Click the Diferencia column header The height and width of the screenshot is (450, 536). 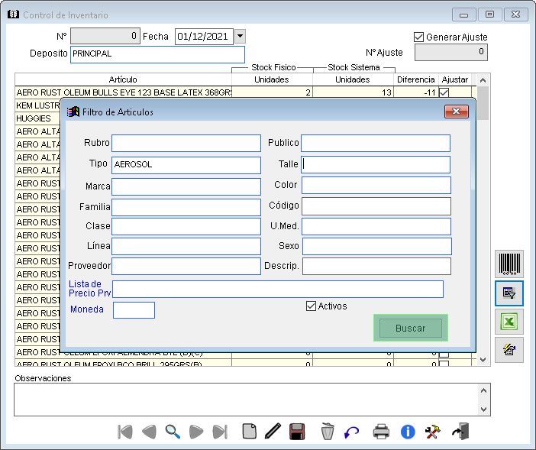[415, 79]
